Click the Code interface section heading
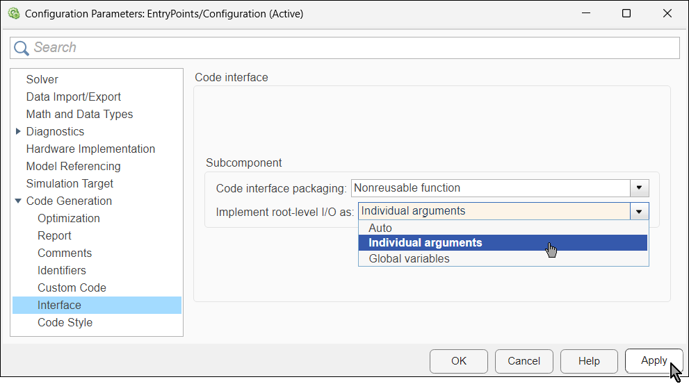Screen dimensions: 689x384 point(232,77)
